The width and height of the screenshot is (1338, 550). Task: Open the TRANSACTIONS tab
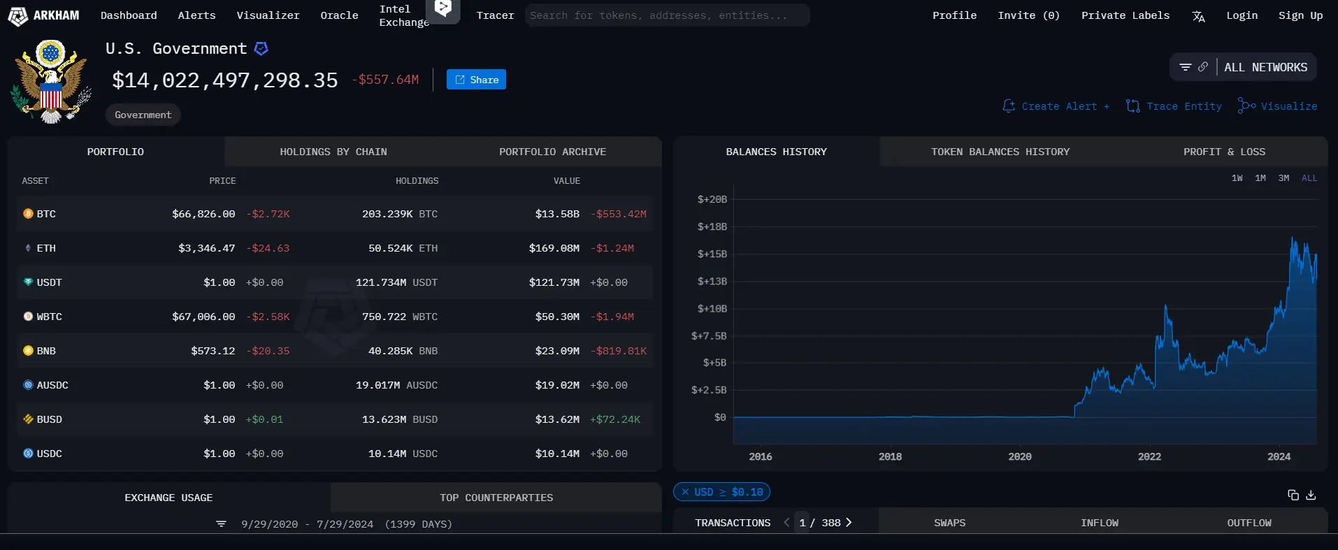[733, 523]
